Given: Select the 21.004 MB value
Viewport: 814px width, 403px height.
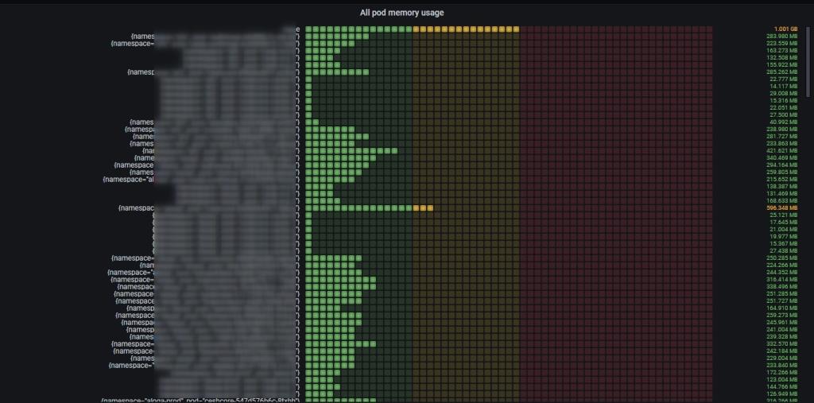Looking at the screenshot, I should [x=783, y=229].
